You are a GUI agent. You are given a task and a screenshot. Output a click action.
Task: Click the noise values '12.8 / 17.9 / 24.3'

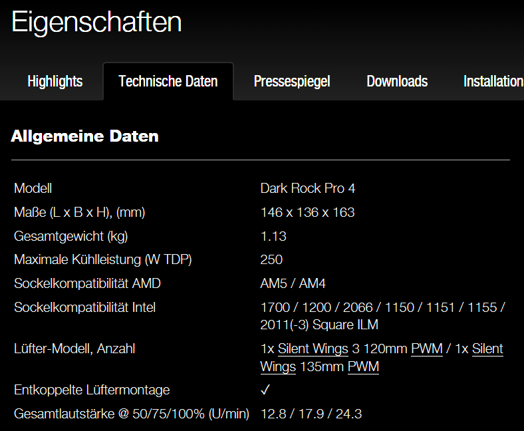coord(311,414)
